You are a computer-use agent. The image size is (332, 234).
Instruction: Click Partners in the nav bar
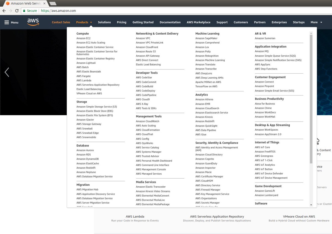pos(260,22)
